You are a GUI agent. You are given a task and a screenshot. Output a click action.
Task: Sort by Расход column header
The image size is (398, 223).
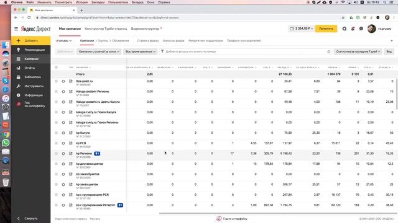pos(284,68)
